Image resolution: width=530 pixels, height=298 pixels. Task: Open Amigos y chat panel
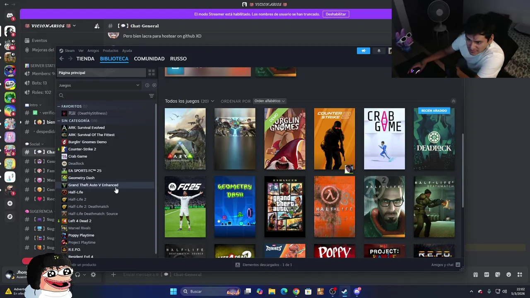click(446, 265)
